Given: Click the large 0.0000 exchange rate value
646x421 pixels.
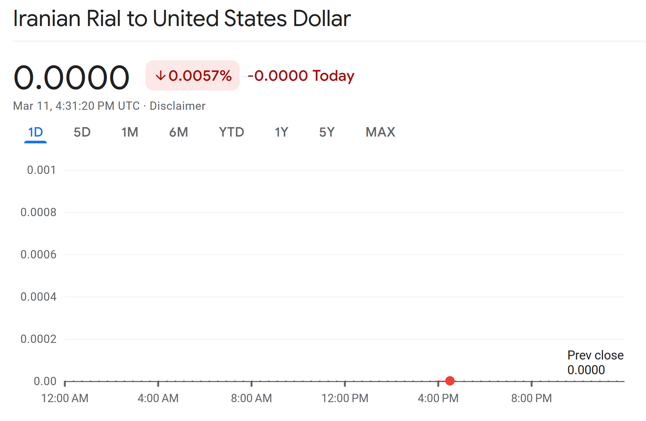Looking at the screenshot, I should pos(71,78).
